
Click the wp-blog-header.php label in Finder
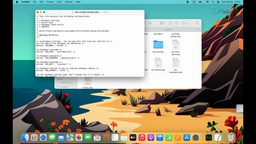pos(176,35)
